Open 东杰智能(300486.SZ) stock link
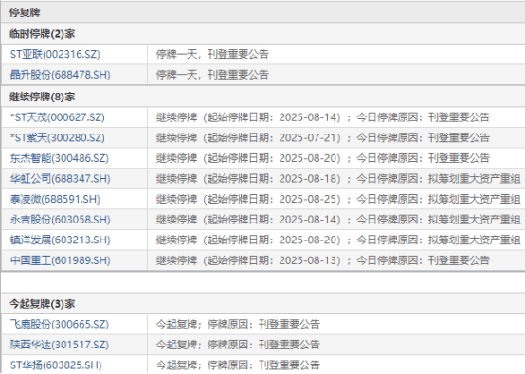Image resolution: width=525 pixels, height=374 pixels. (60, 158)
